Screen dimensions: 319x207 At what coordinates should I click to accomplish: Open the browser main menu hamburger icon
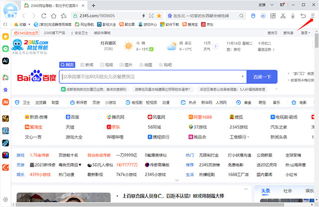point(313,16)
